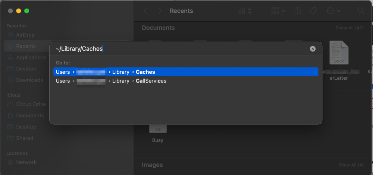Click the Forward navigation arrow
The width and height of the screenshot is (373, 175).
click(x=160, y=11)
